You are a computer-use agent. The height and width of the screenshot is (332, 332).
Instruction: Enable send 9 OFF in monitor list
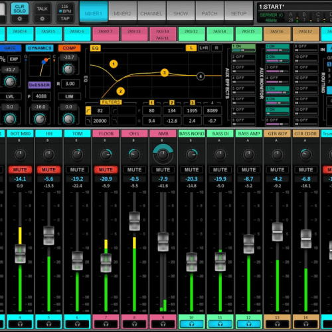coord(306,48)
